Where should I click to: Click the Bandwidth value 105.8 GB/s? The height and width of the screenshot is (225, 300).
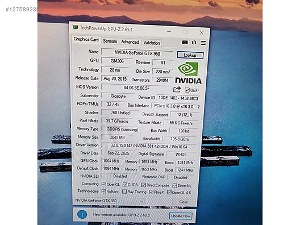click(180, 139)
